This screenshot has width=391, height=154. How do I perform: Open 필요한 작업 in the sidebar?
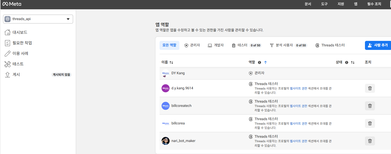click(22, 43)
